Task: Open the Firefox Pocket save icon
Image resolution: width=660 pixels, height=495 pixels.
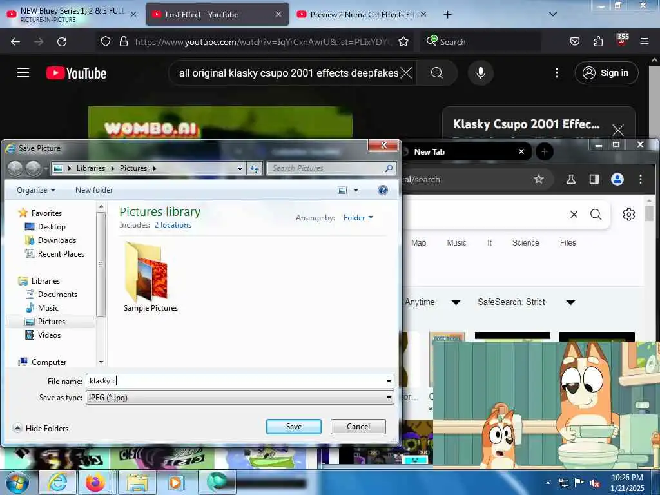Action: (574, 41)
